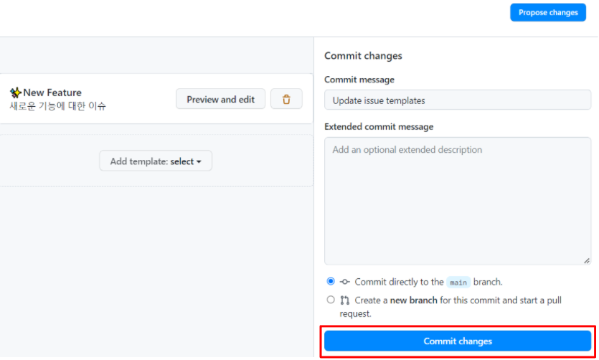Click the Extended commit message label
This screenshot has width=599, height=360.
[379, 127]
